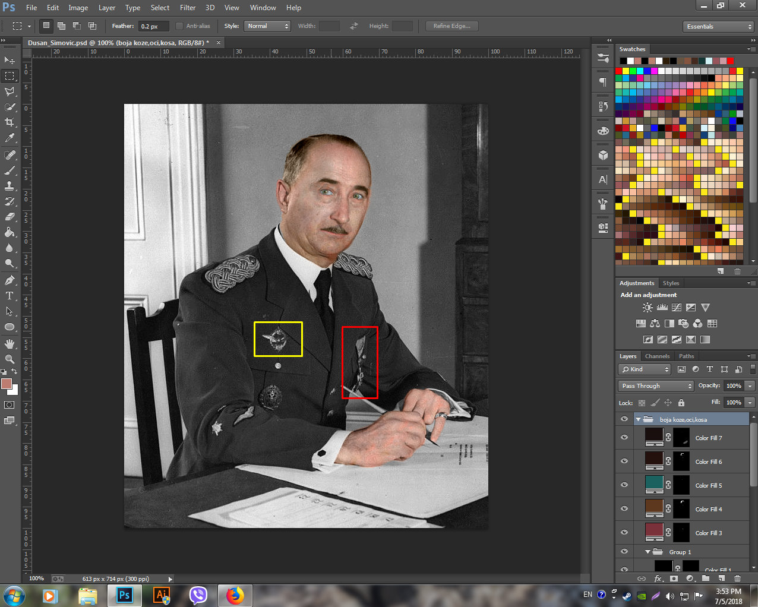Select the Brush tool
758x607 pixels.
pyautogui.click(x=10, y=170)
